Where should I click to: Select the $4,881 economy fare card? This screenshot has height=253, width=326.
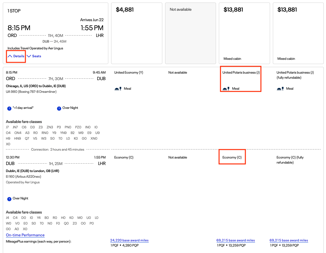point(137,33)
